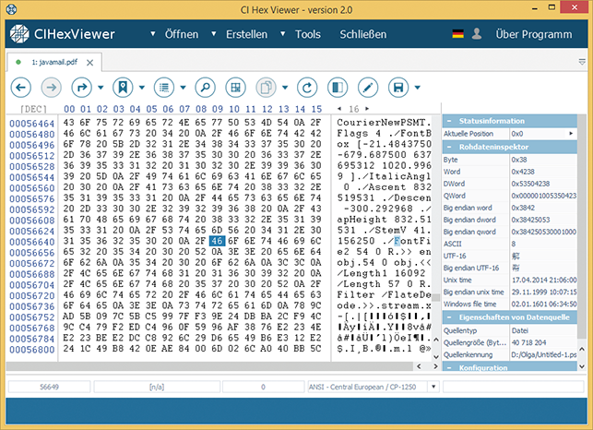Click Unix time value 17.04.2014
The image size is (593, 430).
click(x=544, y=280)
